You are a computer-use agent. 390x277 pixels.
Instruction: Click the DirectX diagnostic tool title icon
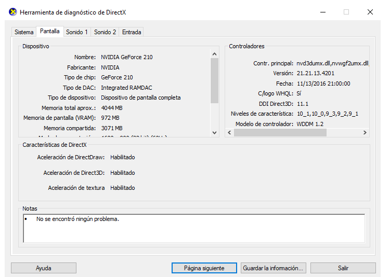click(x=12, y=12)
